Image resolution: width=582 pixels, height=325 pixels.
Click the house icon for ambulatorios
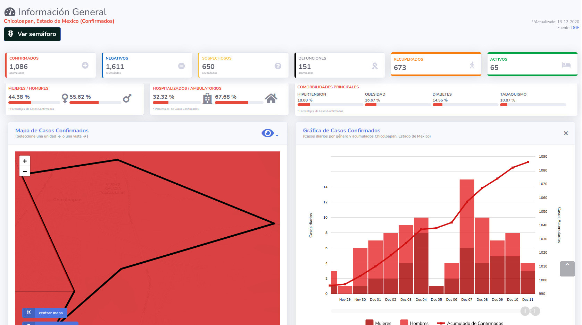click(x=271, y=98)
